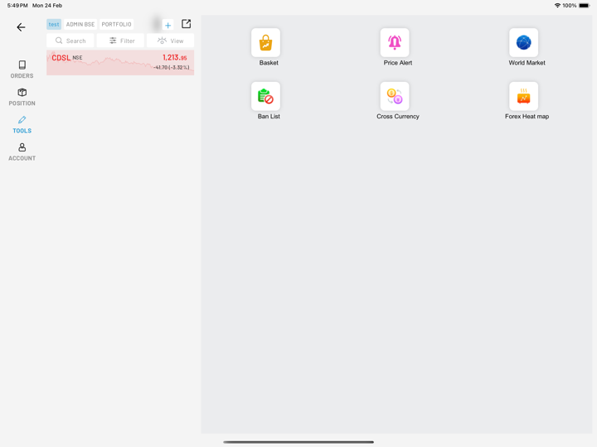Open the Forex Heat map tool
Image resolution: width=597 pixels, height=447 pixels.
pyautogui.click(x=523, y=96)
